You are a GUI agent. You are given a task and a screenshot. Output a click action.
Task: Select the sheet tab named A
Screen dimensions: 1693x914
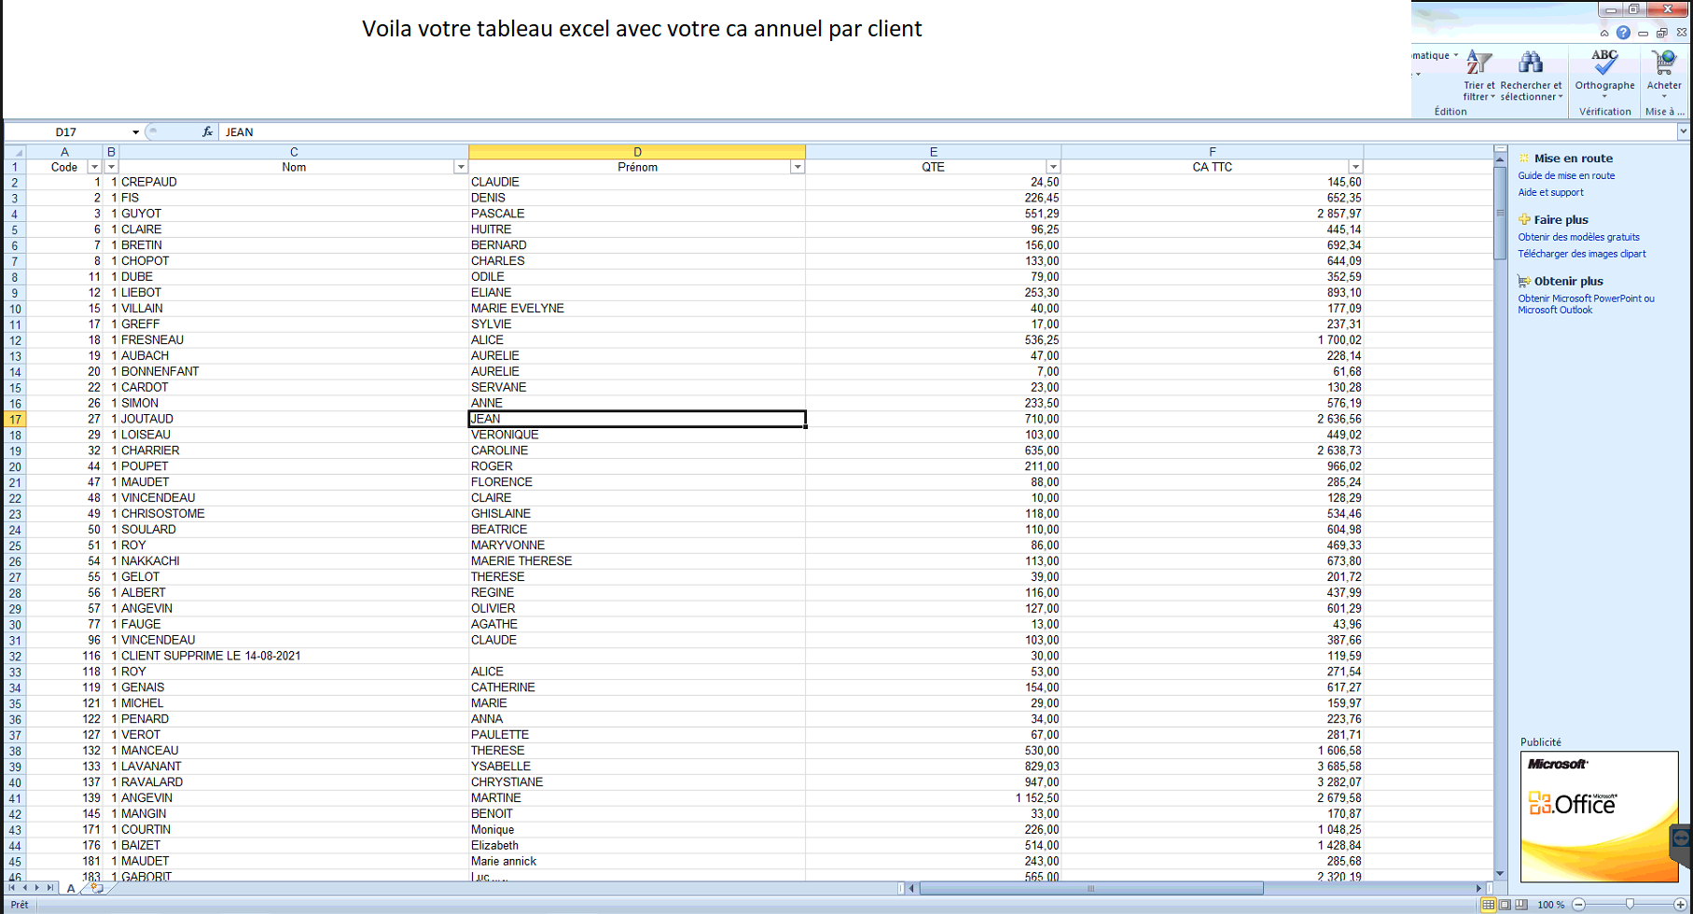click(x=71, y=889)
